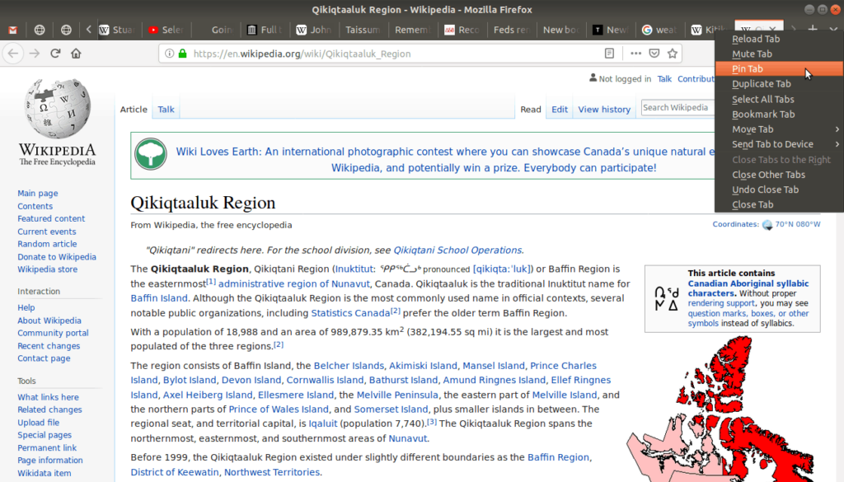Open the Article tab
The height and width of the screenshot is (482, 844).
click(134, 110)
